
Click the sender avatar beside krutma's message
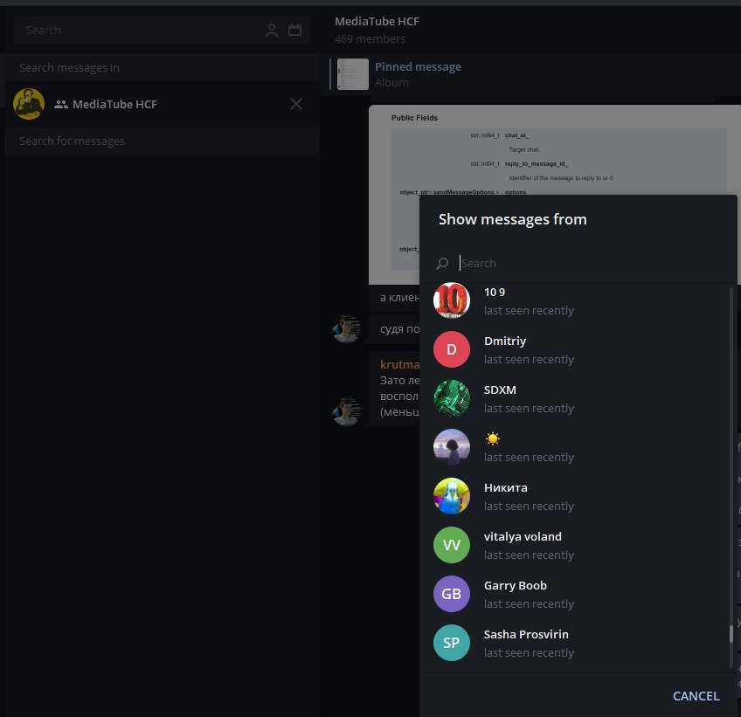(x=346, y=411)
